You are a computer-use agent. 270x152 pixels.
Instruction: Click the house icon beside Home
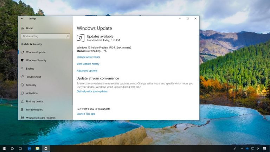click(x=22, y=28)
